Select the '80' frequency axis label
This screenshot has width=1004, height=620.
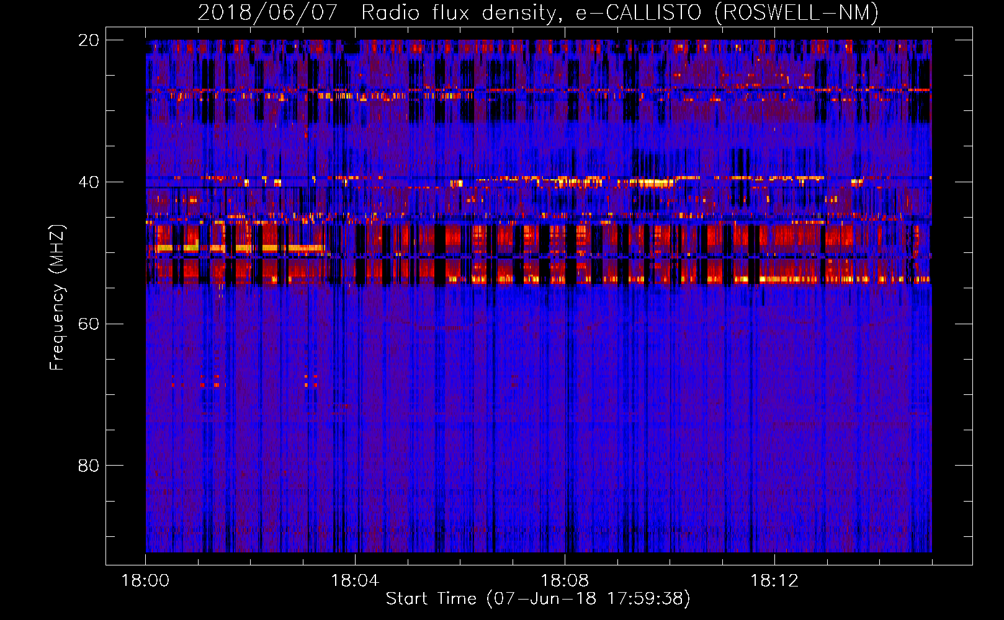click(88, 466)
